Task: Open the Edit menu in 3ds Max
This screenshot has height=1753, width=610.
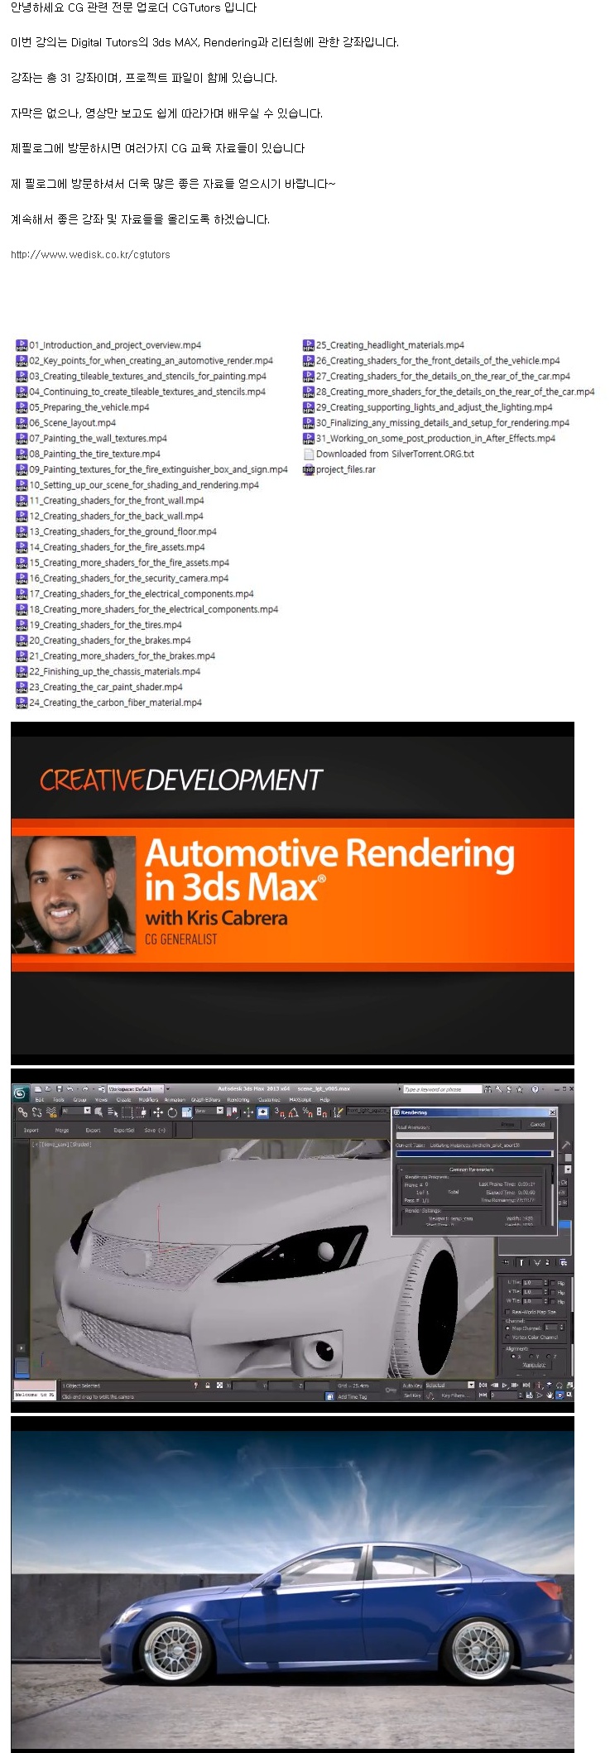Action: coord(39,1100)
